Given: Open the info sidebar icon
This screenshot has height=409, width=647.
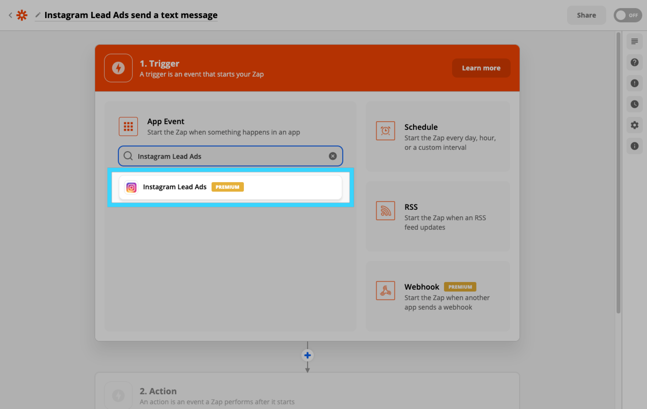Looking at the screenshot, I should 634,146.
